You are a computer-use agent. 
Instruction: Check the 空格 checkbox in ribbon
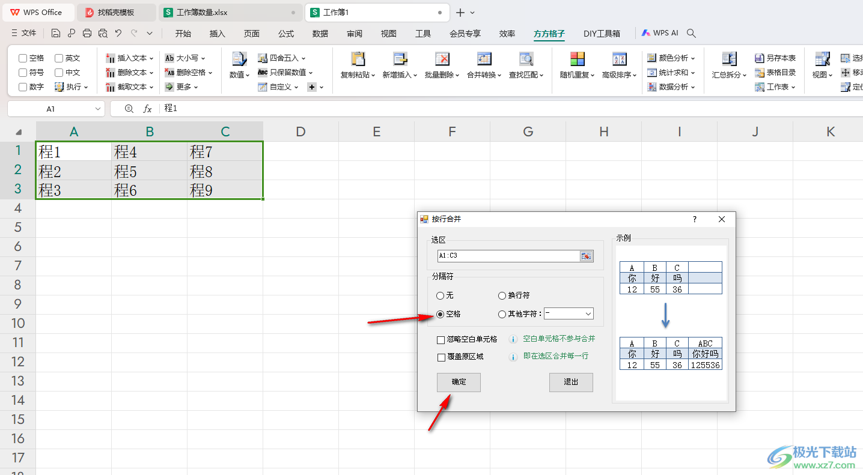[x=23, y=58]
